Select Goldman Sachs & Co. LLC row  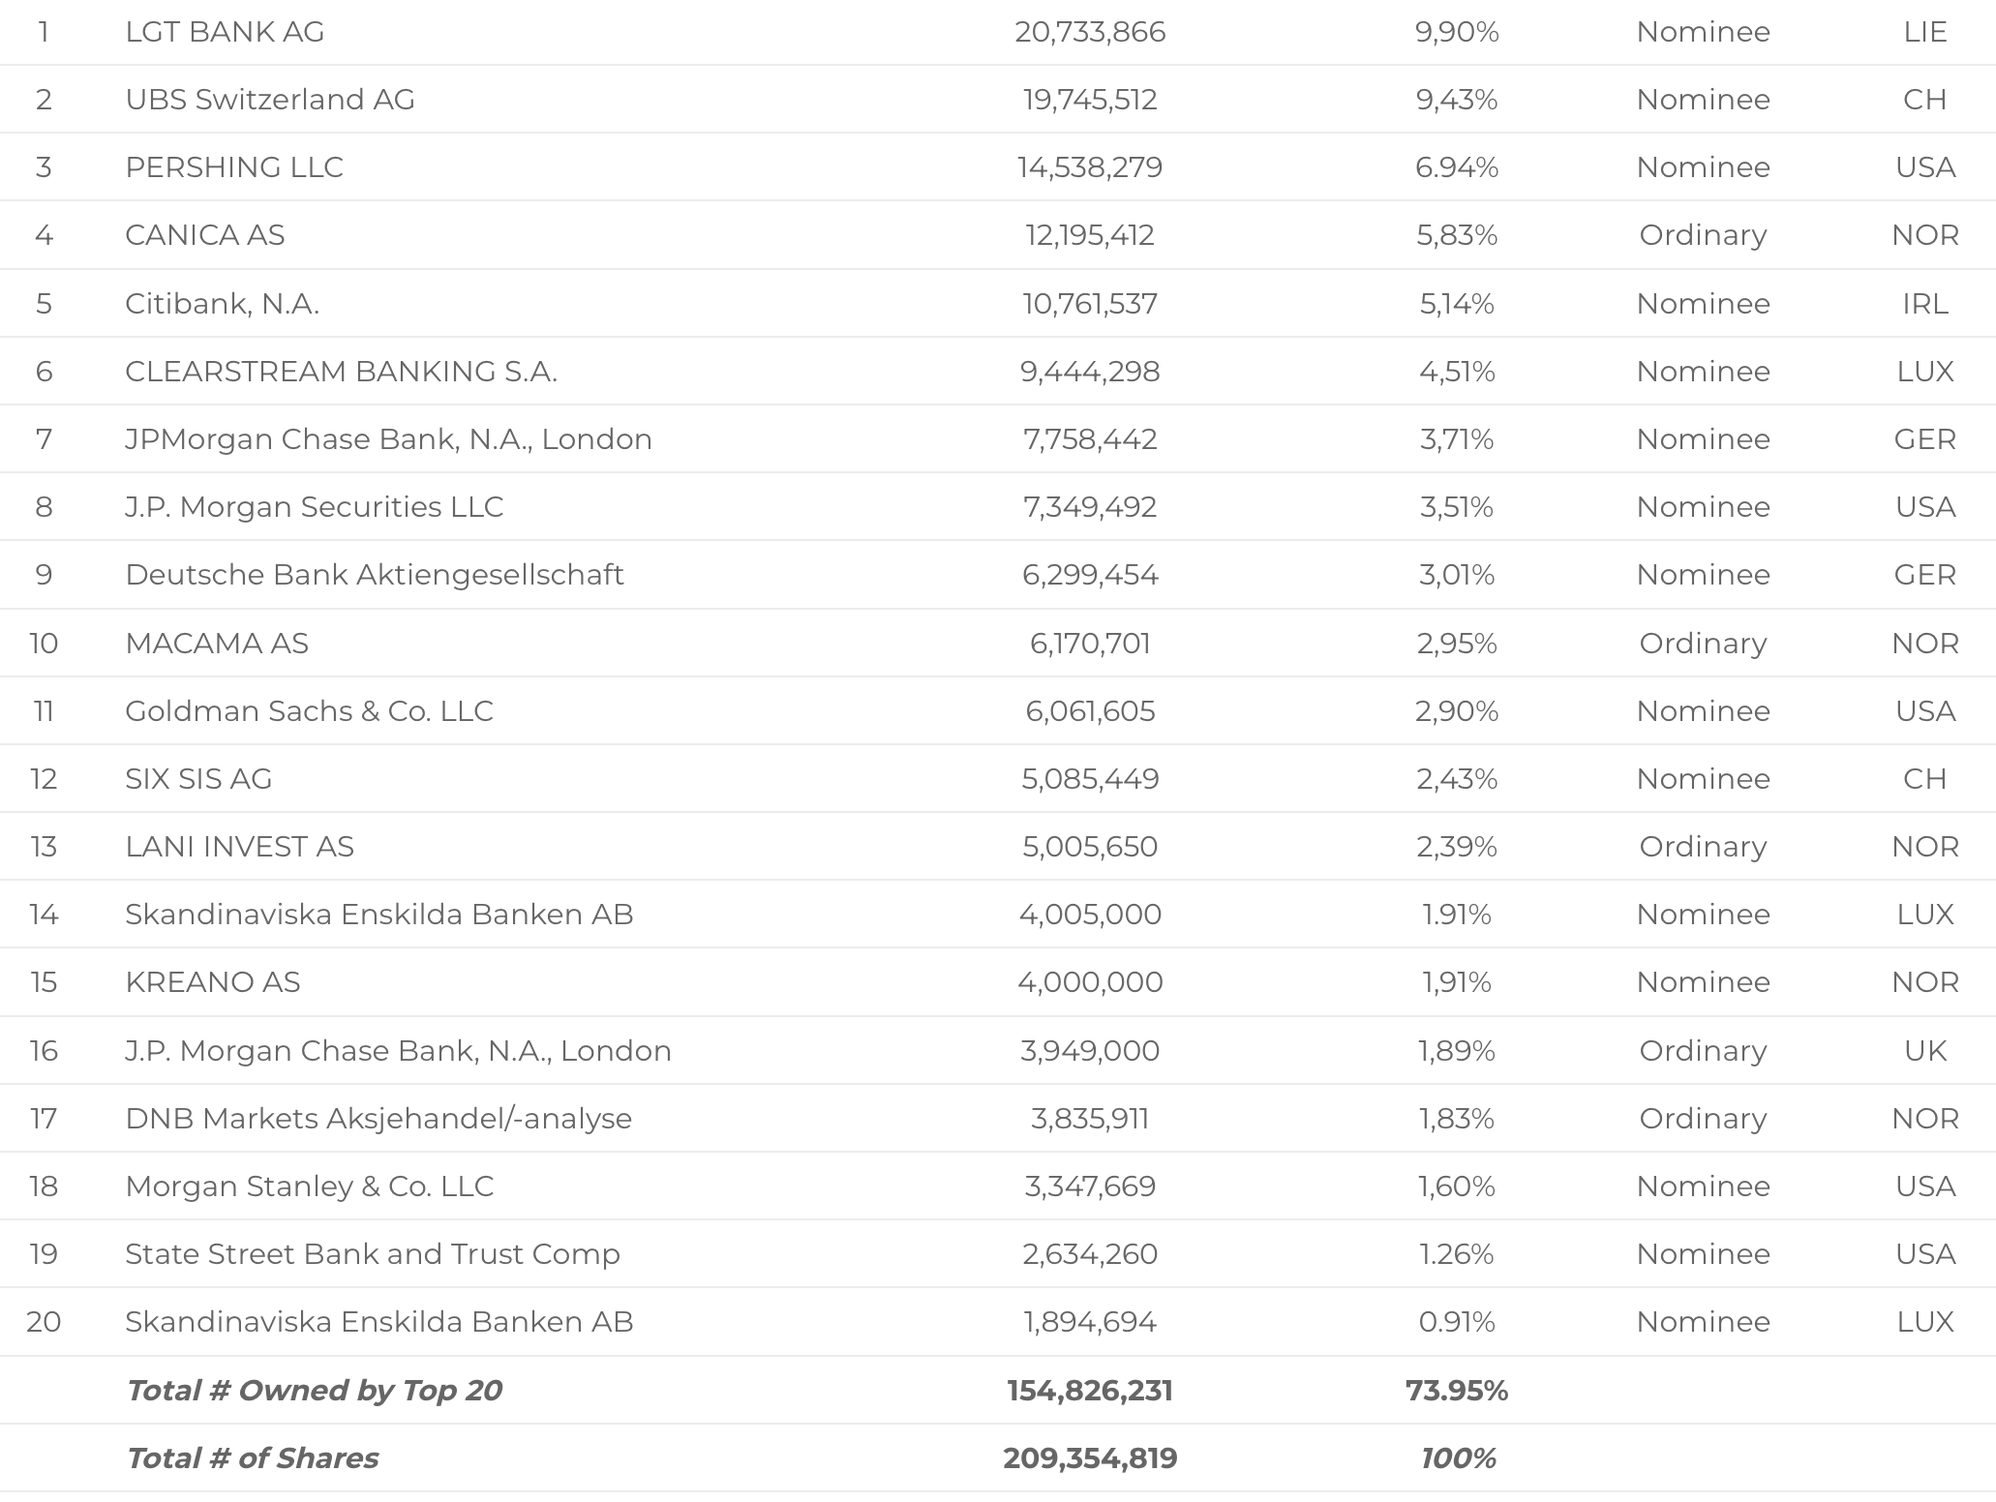997,711
